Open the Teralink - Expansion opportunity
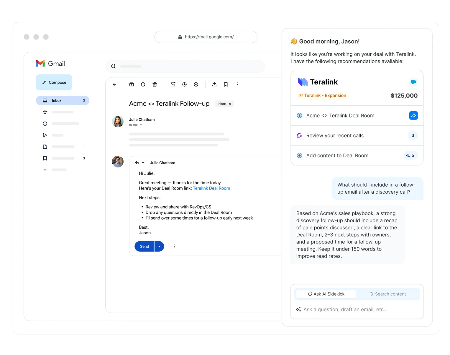Screen dimensions: 450x355 pyautogui.click(x=322, y=95)
